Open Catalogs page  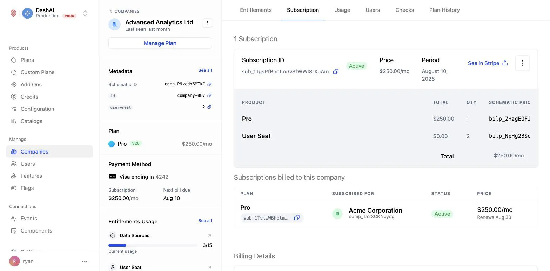tap(31, 121)
